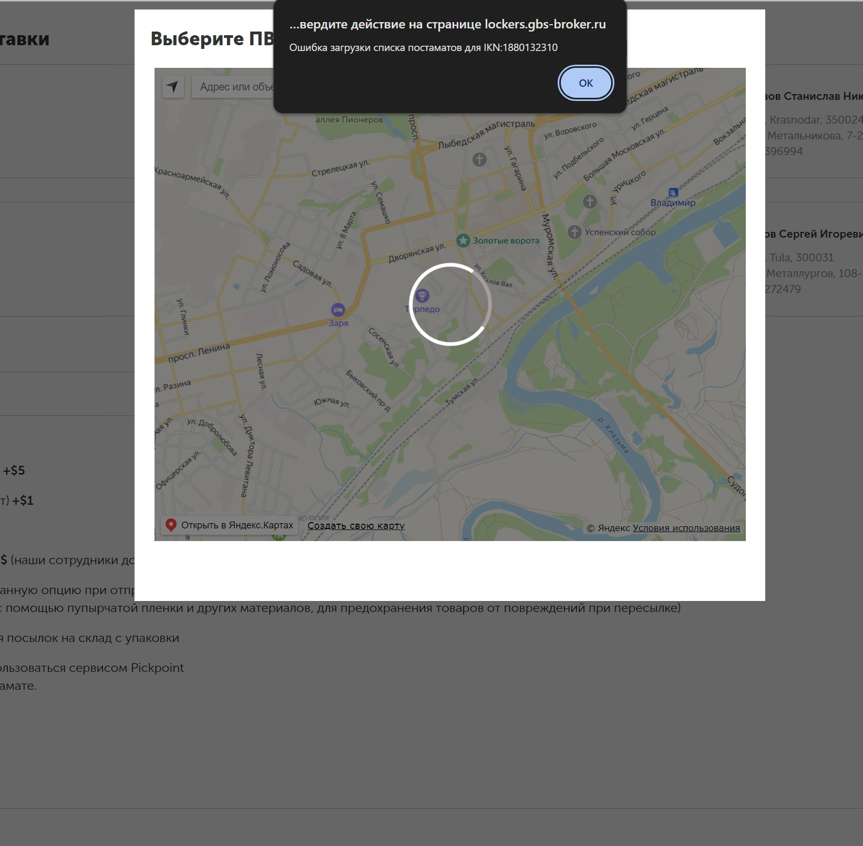
Task: Click the ул. Глинки street label
Action: point(182,317)
